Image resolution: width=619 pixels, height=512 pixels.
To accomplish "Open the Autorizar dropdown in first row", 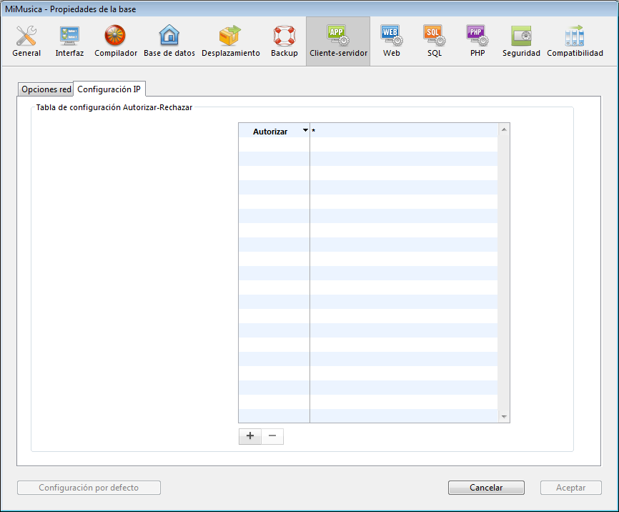I will point(305,130).
